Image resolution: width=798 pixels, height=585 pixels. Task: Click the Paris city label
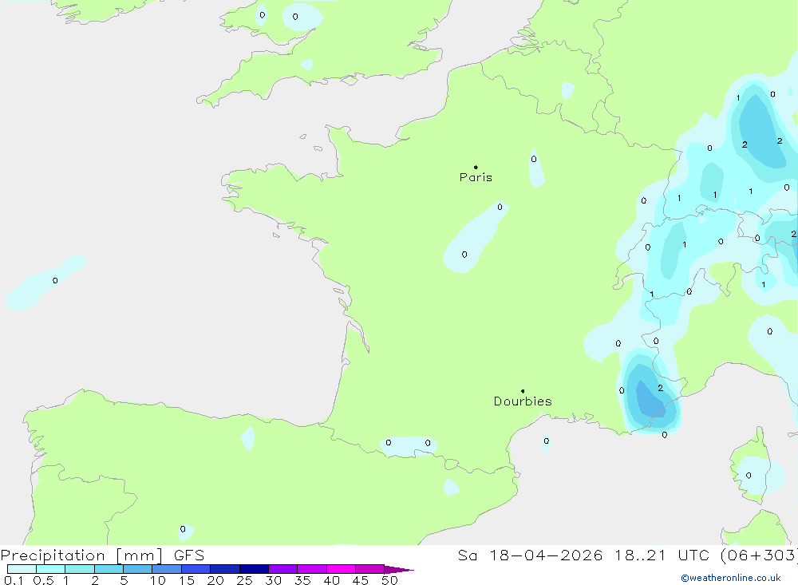(x=476, y=177)
